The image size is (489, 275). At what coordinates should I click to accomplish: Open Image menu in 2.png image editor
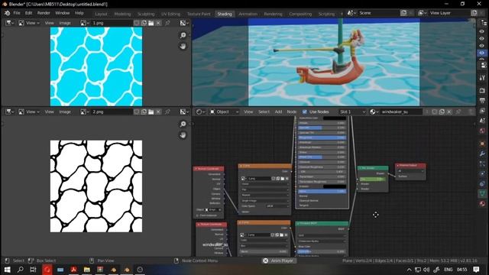tap(65, 112)
